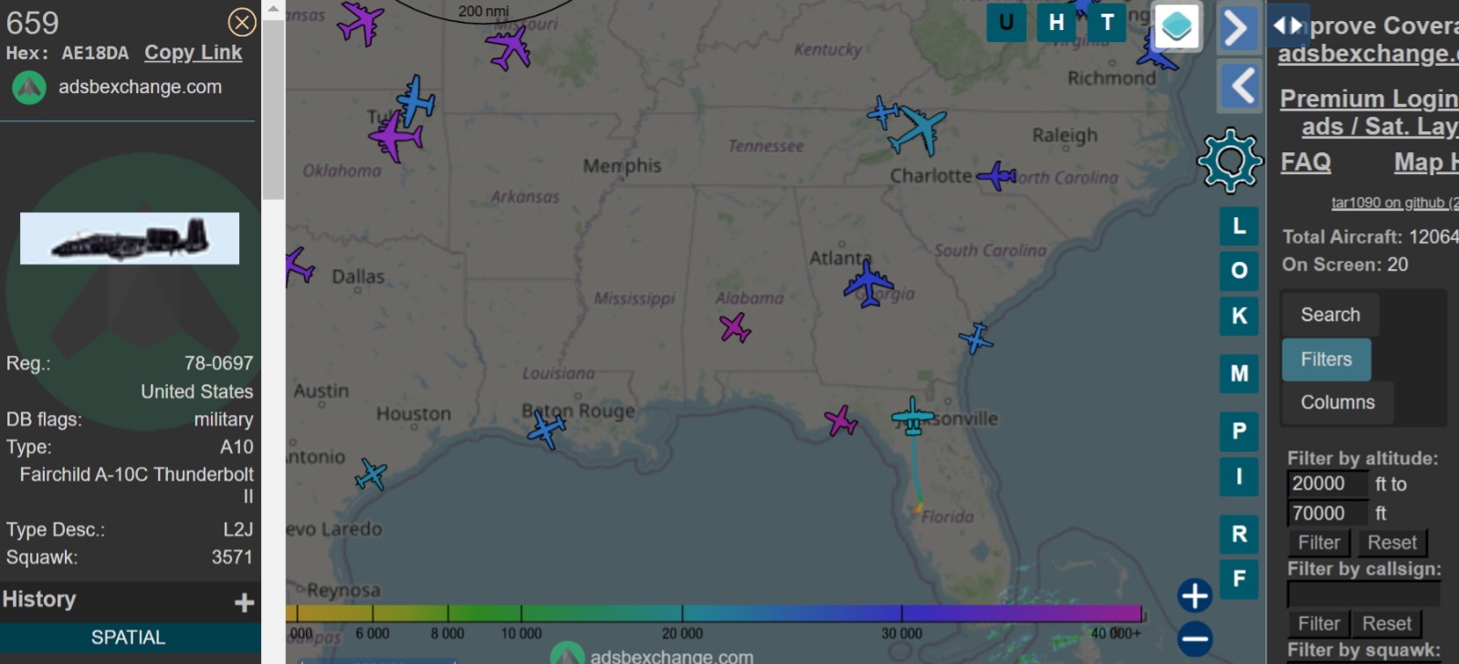This screenshot has width=1459, height=664.
Task: Switch to the Columns tab
Action: [1338, 402]
